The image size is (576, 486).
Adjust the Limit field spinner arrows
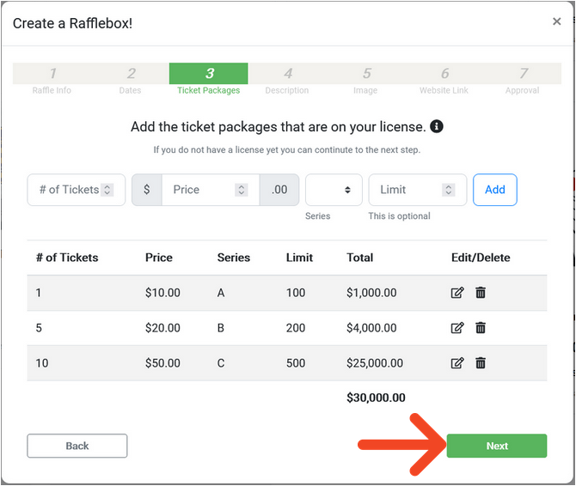pyautogui.click(x=449, y=190)
